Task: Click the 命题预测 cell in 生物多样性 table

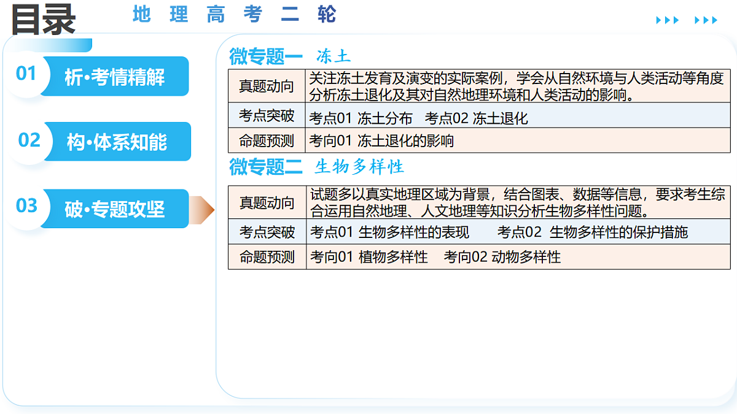Action: [267, 257]
